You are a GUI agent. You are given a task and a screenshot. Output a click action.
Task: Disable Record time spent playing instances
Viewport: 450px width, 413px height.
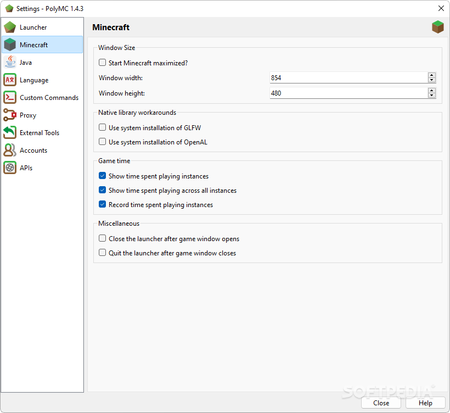coord(102,204)
